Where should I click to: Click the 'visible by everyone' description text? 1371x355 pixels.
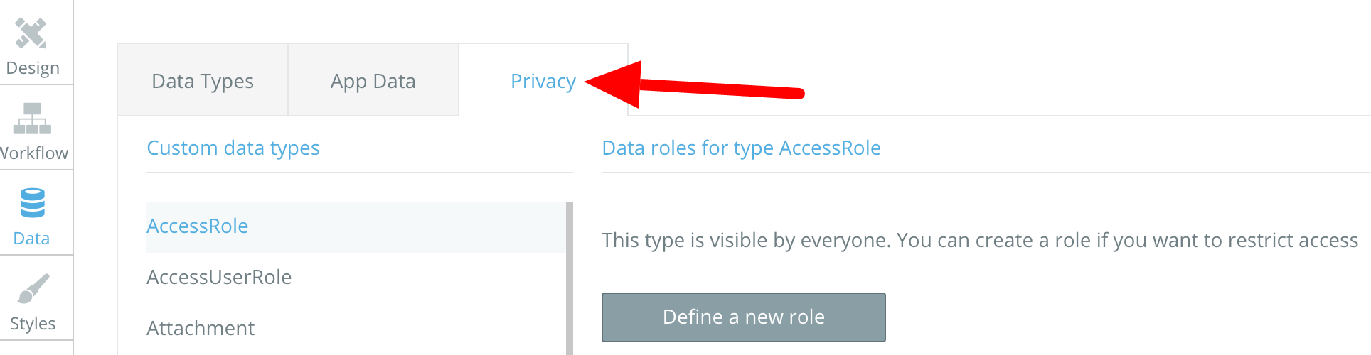pyautogui.click(x=980, y=240)
